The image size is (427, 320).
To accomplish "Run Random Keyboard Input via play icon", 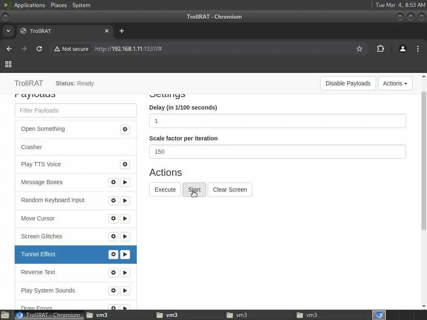I will [x=125, y=200].
